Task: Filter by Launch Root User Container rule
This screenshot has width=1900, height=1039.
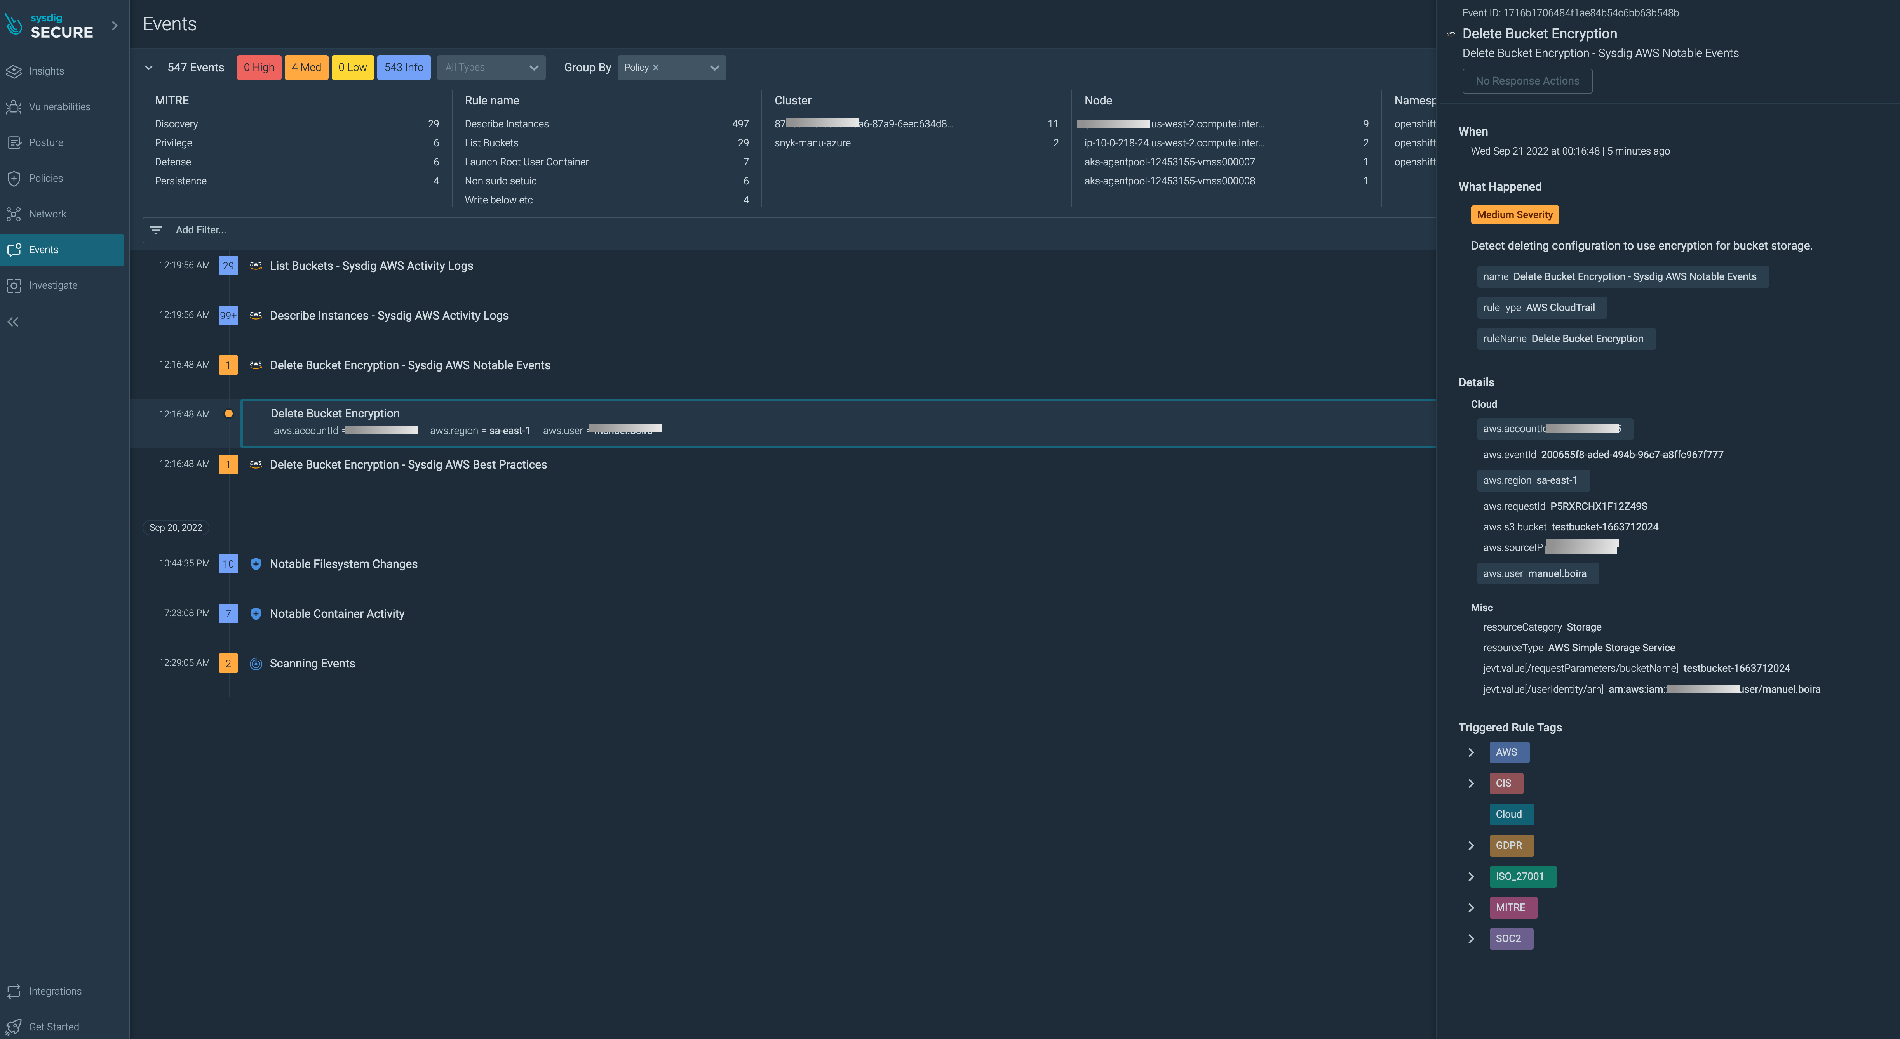Action: [x=606, y=162]
